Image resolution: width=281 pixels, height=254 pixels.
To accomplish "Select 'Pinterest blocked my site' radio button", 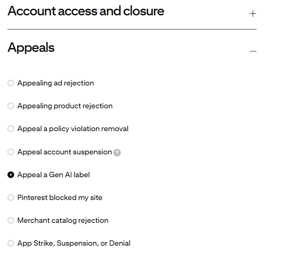I will [x=11, y=198].
